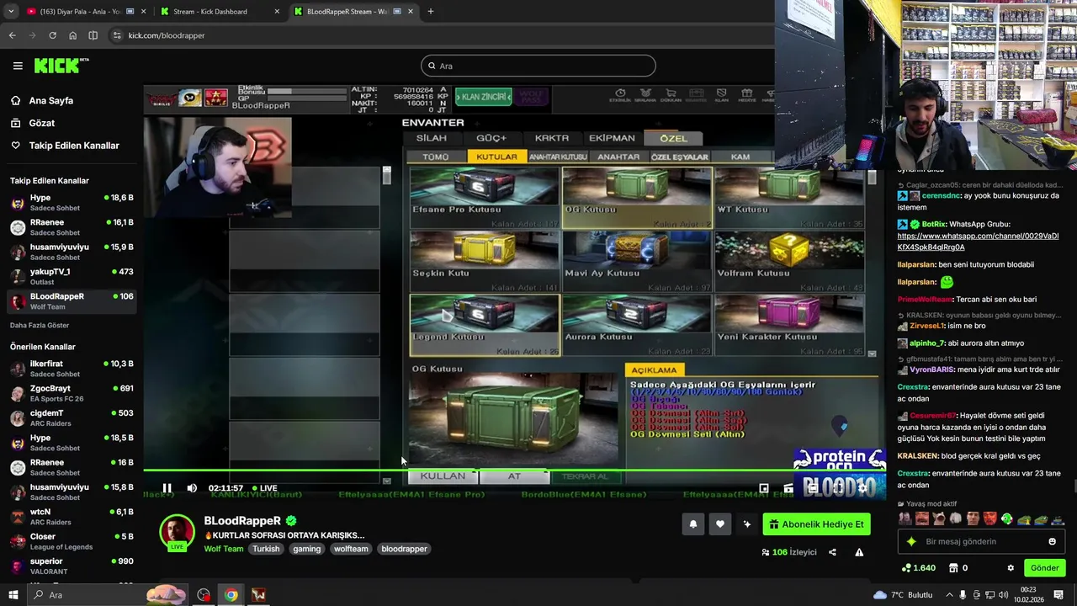The width and height of the screenshot is (1077, 606).
Task: Pause the live stream video
Action: click(167, 488)
